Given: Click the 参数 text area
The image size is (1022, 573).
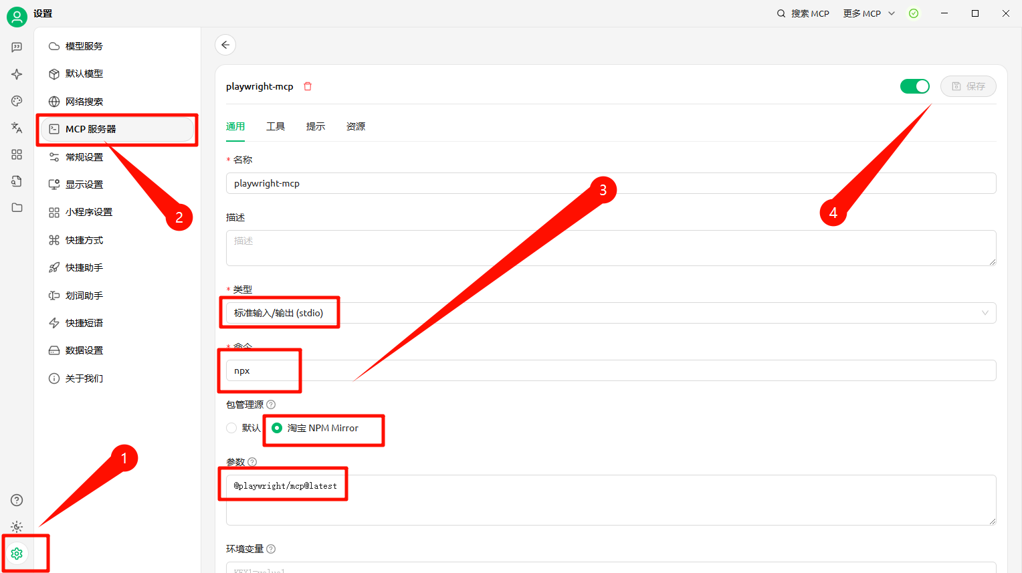Looking at the screenshot, I should (611, 500).
